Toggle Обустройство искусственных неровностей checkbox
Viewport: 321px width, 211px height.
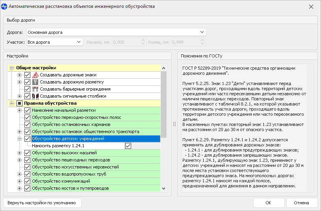(x=28, y=167)
